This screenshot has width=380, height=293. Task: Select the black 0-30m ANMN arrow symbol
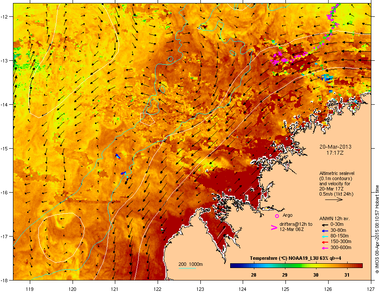pos(325,224)
